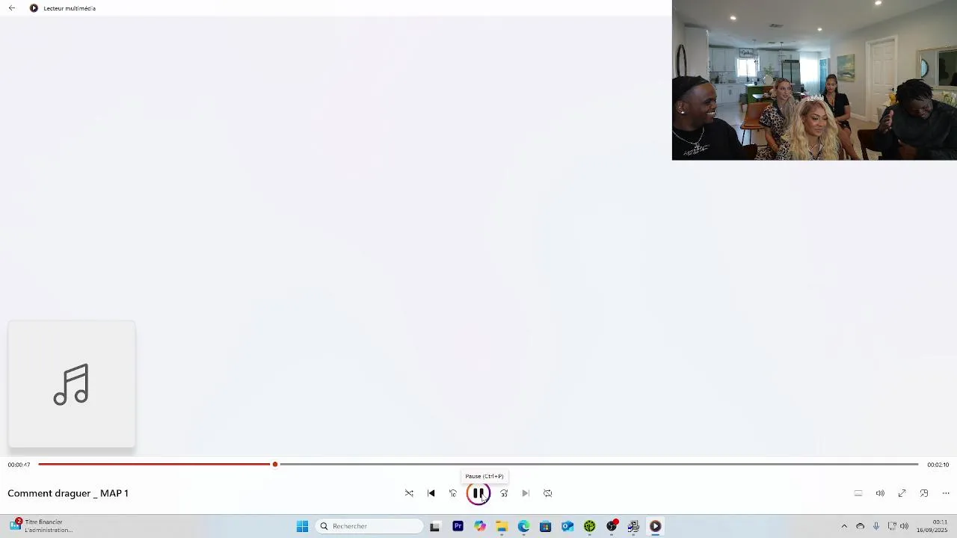Skip forward 30 seconds
Viewport: 957px width, 538px height.
[504, 493]
